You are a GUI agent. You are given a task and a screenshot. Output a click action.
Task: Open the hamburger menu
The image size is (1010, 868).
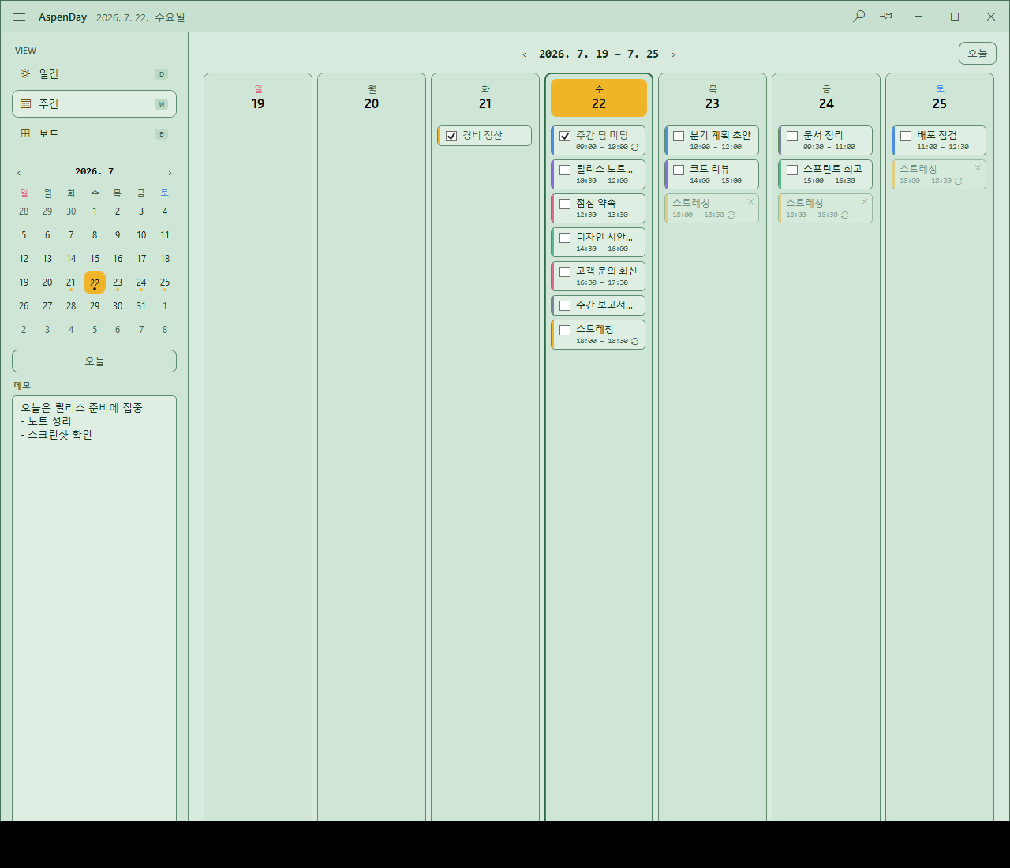20,17
